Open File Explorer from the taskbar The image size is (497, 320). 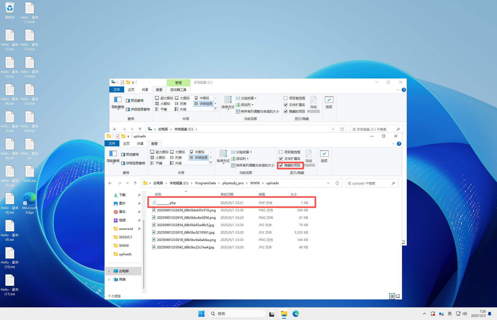click(x=284, y=314)
